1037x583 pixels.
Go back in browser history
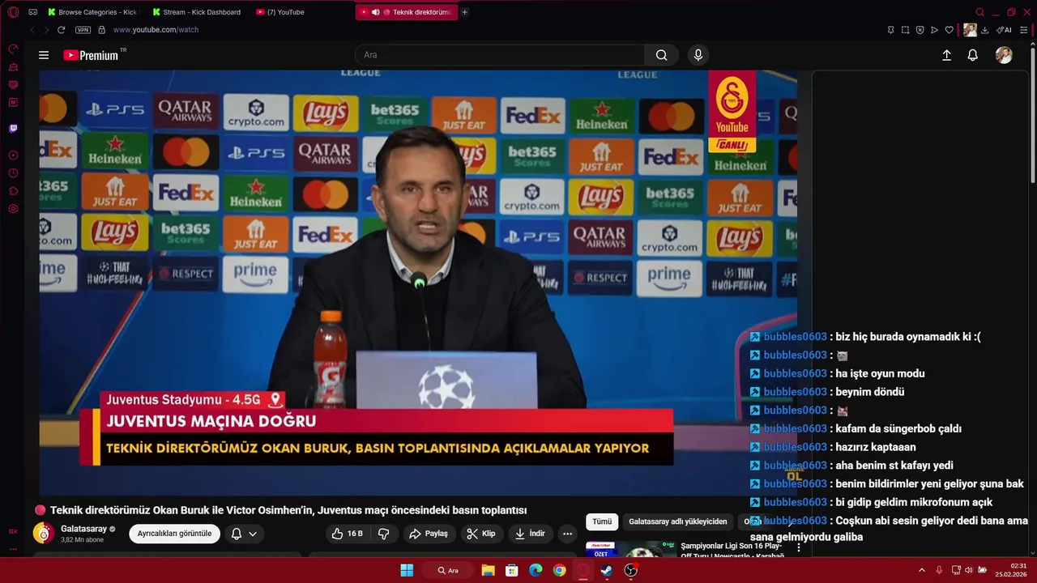click(x=32, y=30)
